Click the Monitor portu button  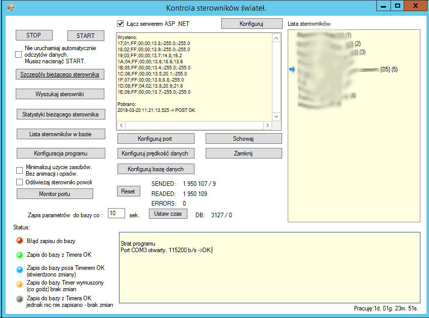[55, 194]
